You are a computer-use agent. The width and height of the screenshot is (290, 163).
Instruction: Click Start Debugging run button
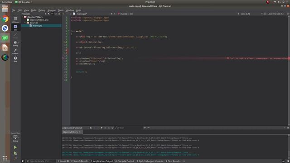pos(15,153)
